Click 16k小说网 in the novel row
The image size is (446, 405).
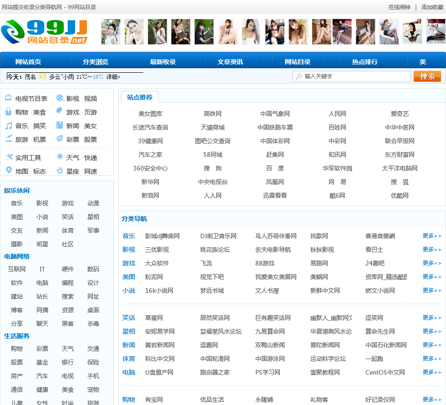point(159,290)
